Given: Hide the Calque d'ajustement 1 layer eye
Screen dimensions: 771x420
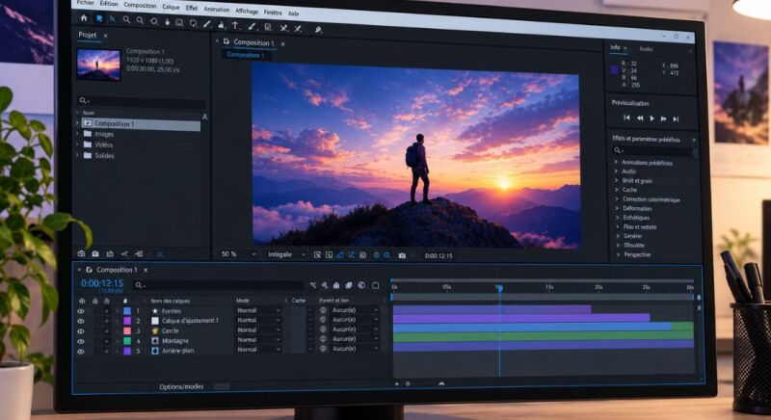Looking at the screenshot, I should (x=81, y=322).
